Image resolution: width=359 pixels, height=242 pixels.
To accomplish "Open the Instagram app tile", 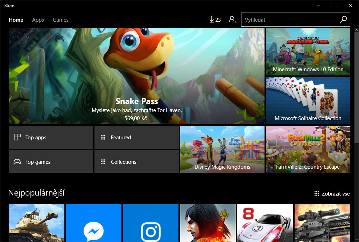I will 150,223.
